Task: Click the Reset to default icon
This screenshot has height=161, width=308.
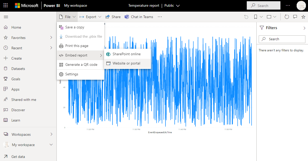Action: click(246, 17)
